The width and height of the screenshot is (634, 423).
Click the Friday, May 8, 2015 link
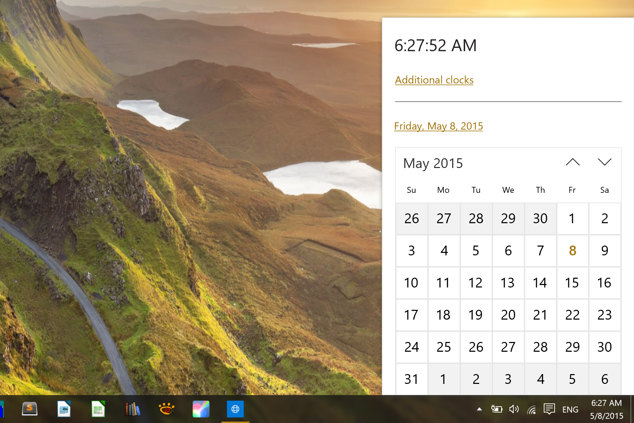(x=438, y=126)
